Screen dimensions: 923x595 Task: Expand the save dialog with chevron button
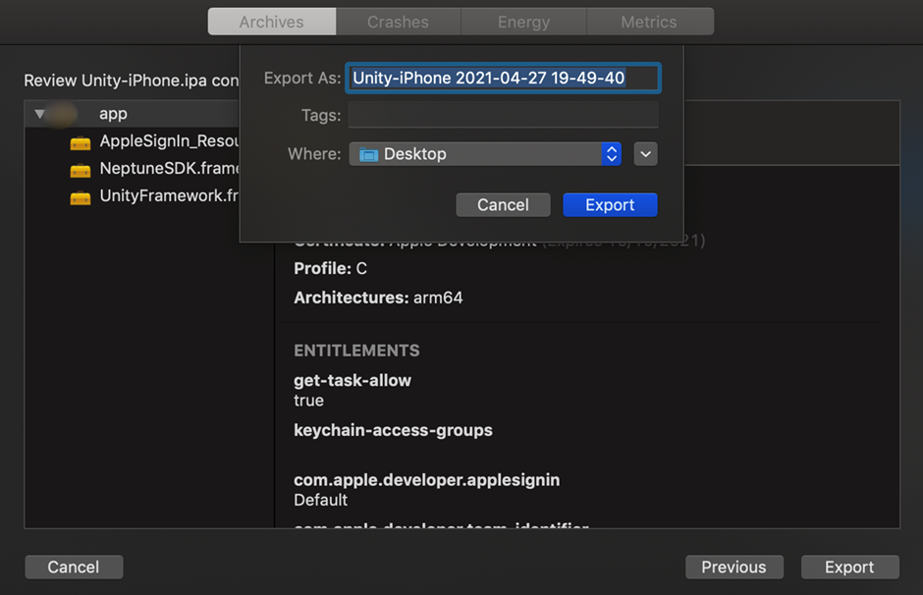coord(646,154)
